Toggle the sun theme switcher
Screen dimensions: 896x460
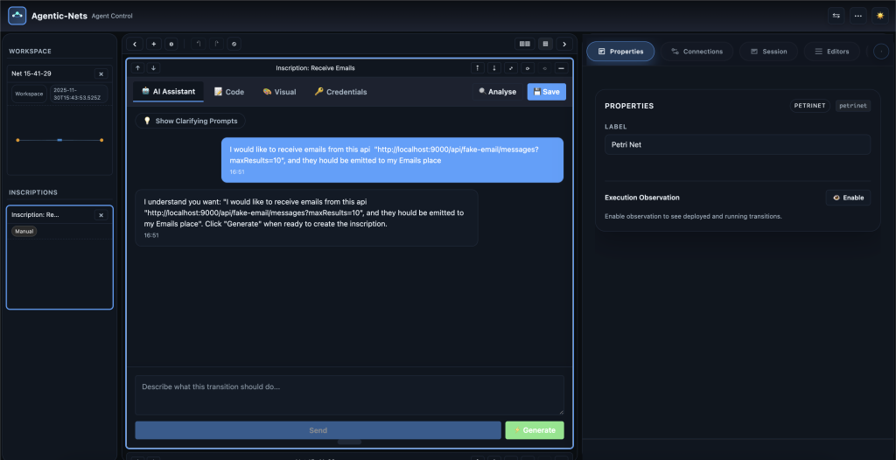(x=878, y=16)
